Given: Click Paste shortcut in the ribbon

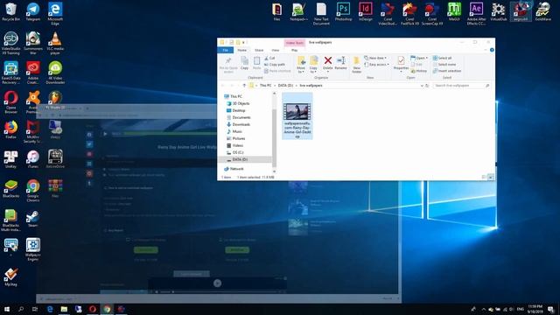Looking at the screenshot, I should (277, 71).
